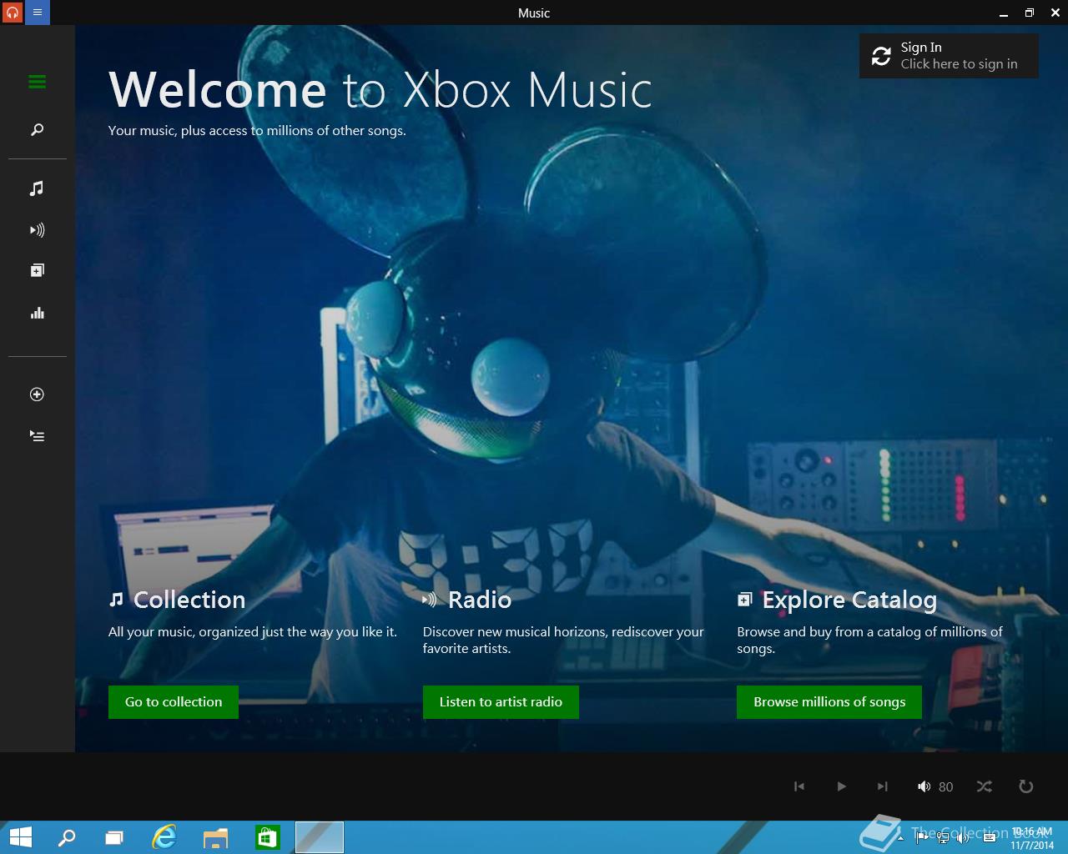Open the hamburger menu in the sidebar
Screen dimensions: 1068x854
pyautogui.click(x=37, y=82)
